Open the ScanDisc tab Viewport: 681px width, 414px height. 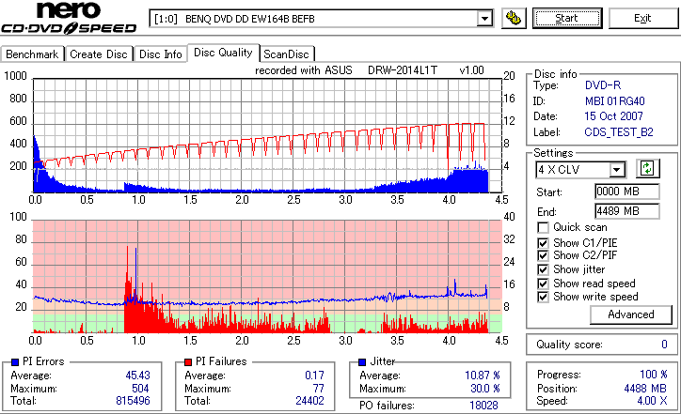coord(287,54)
